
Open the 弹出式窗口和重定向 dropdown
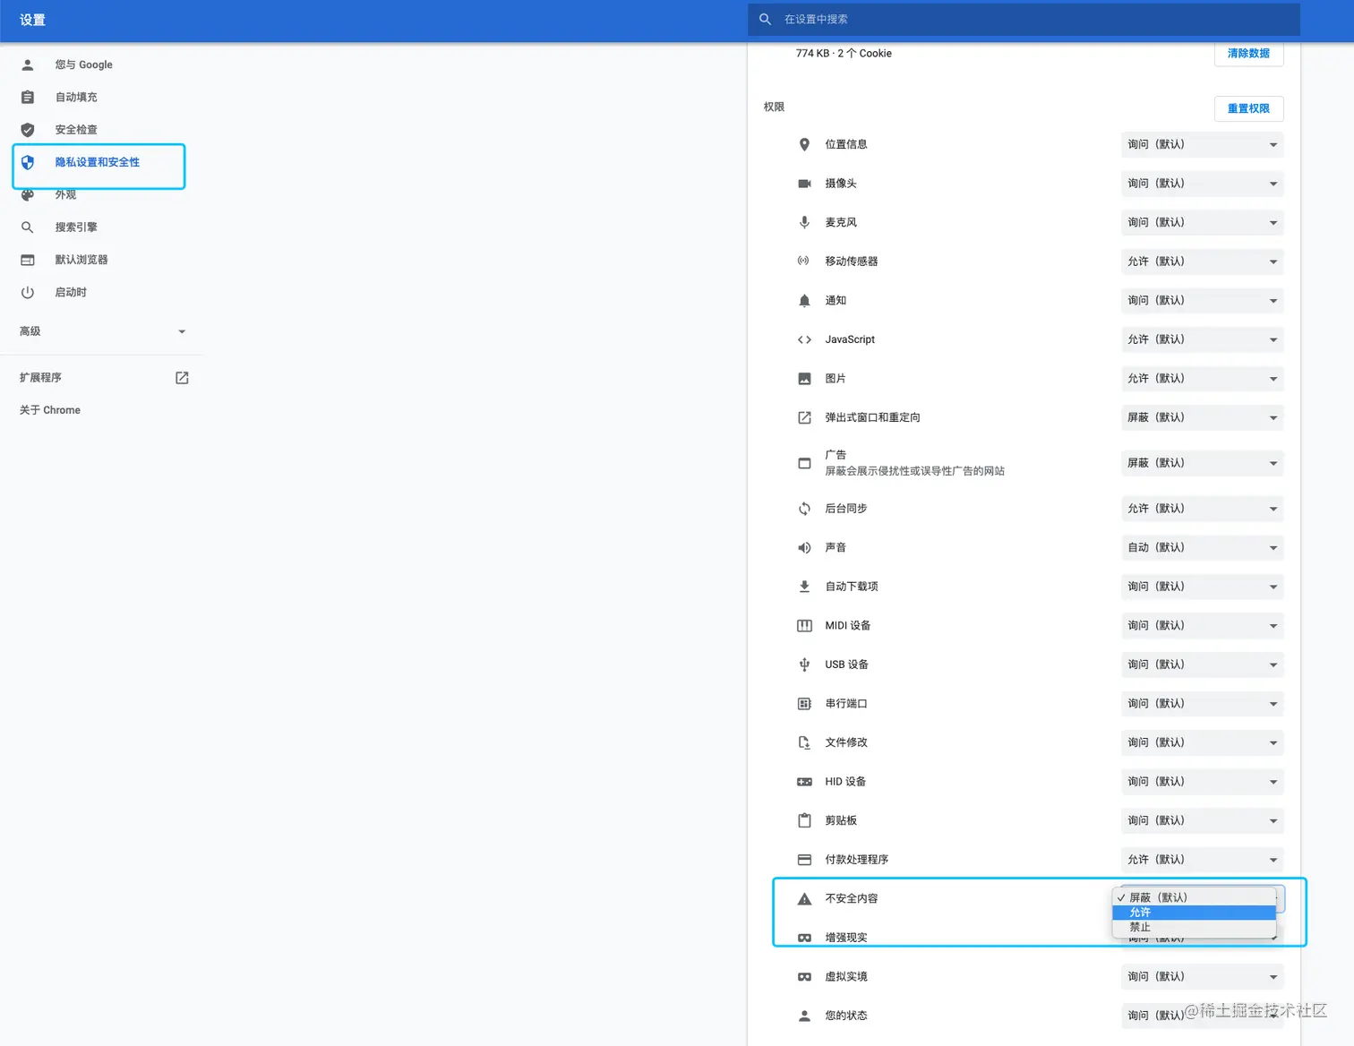pos(1202,417)
